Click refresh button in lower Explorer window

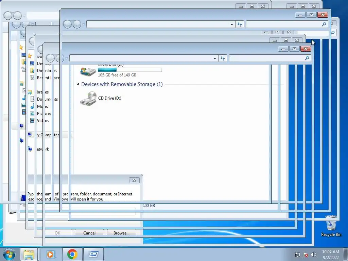pos(222,58)
